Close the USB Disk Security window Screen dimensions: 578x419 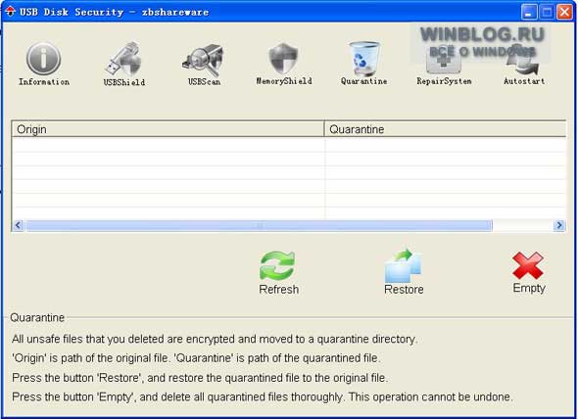(x=564, y=12)
